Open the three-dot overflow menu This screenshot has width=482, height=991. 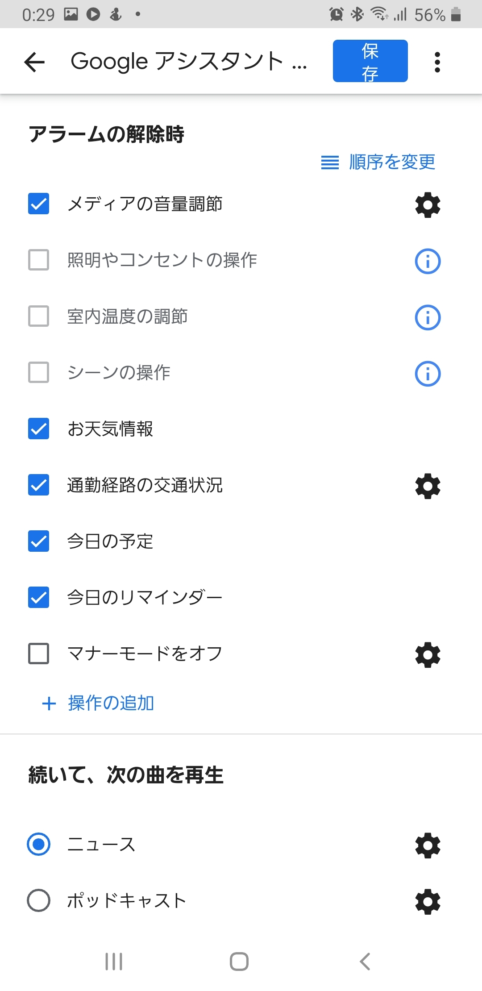437,62
